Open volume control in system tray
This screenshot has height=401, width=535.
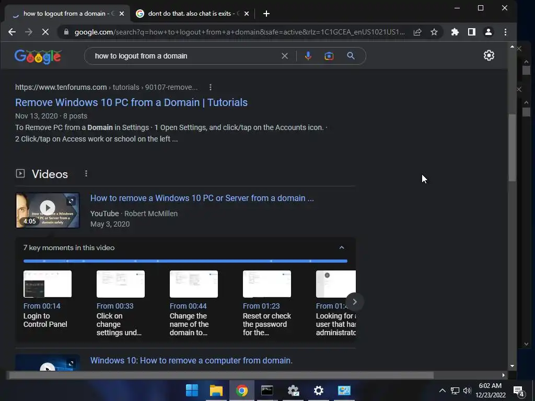click(467, 391)
